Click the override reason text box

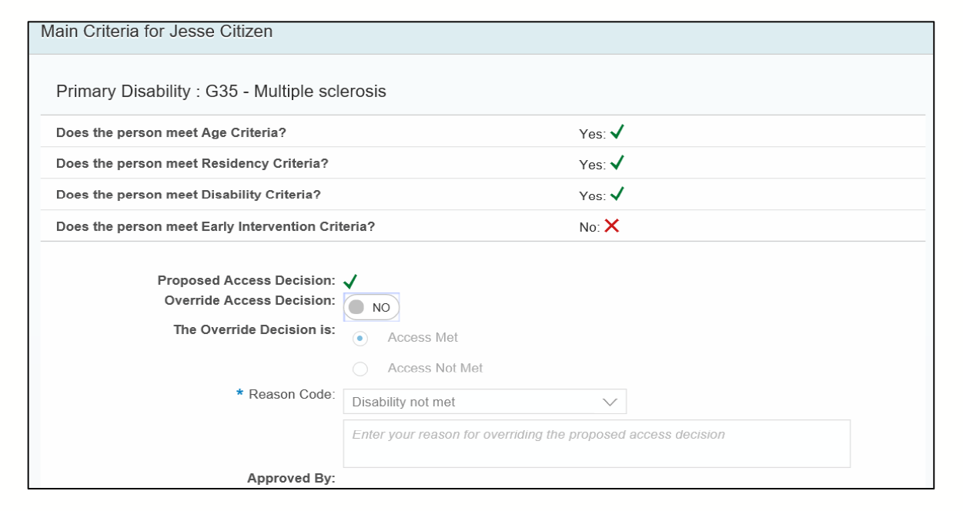click(597, 443)
